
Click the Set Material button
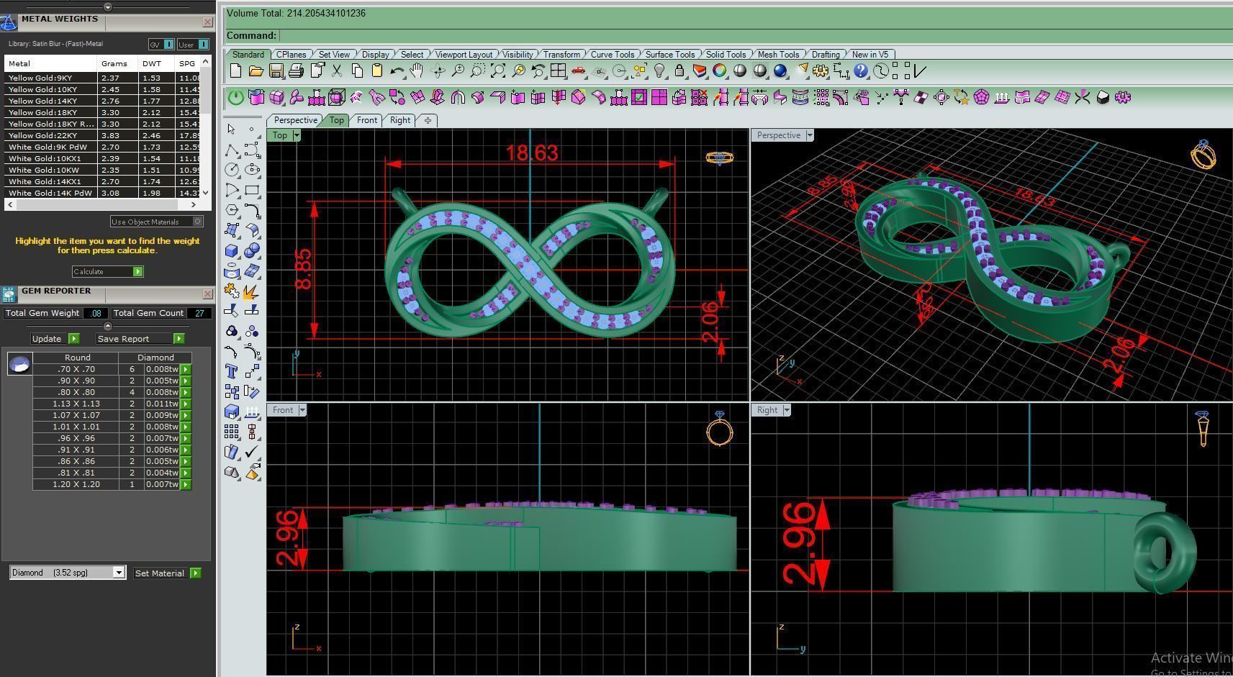pyautogui.click(x=167, y=573)
